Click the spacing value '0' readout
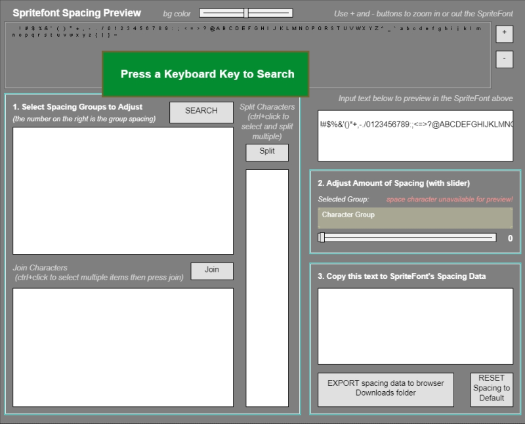525x424 pixels. 510,238
